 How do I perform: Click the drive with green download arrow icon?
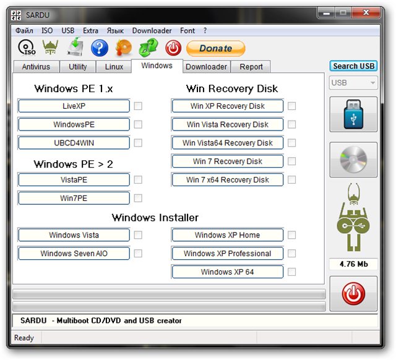pyautogui.click(x=75, y=47)
